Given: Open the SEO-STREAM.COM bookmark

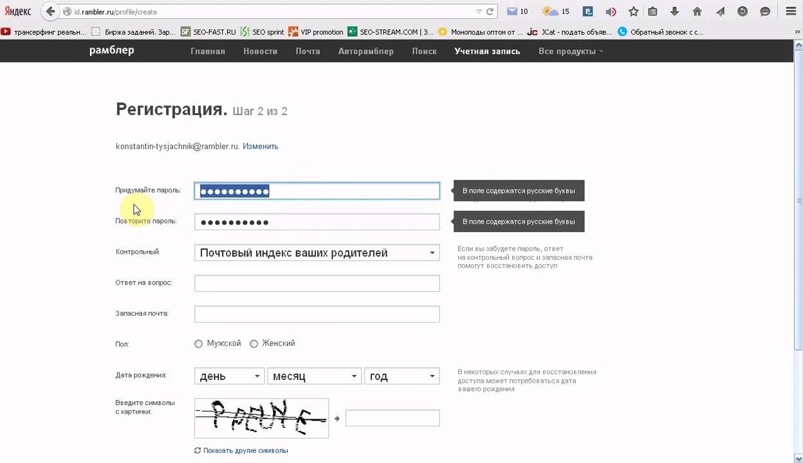Looking at the screenshot, I should pyautogui.click(x=391, y=32).
